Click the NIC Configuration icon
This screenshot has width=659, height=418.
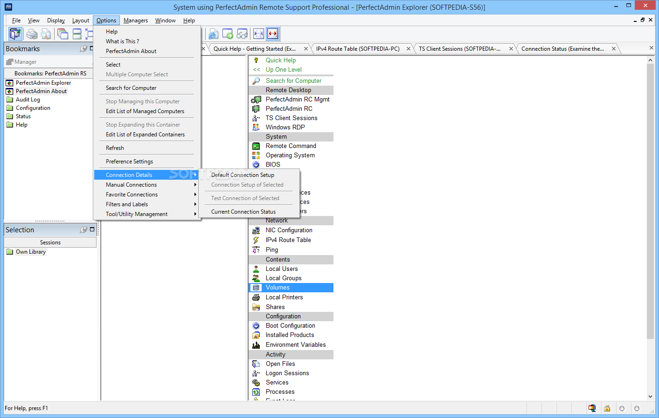click(256, 230)
